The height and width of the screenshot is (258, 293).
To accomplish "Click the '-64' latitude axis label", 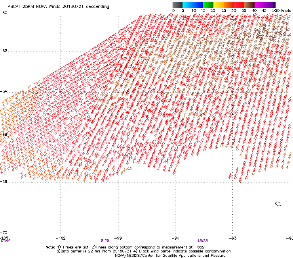I will click(4, 91).
